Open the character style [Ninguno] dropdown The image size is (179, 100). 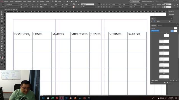click(x=88, y=4)
